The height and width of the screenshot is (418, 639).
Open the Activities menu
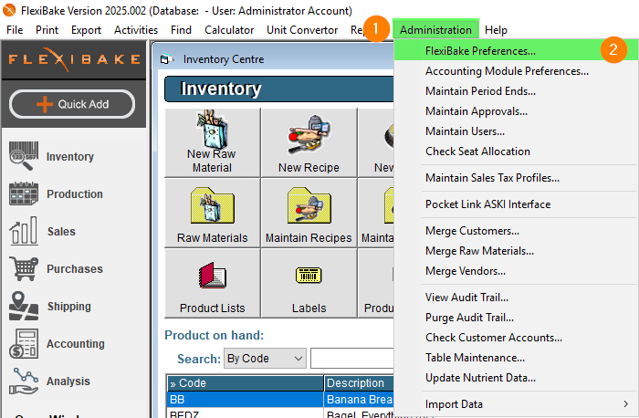(136, 30)
